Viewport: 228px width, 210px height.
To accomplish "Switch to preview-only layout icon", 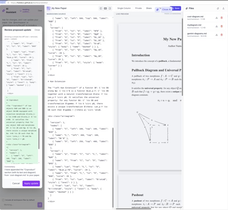I will (110, 8).
